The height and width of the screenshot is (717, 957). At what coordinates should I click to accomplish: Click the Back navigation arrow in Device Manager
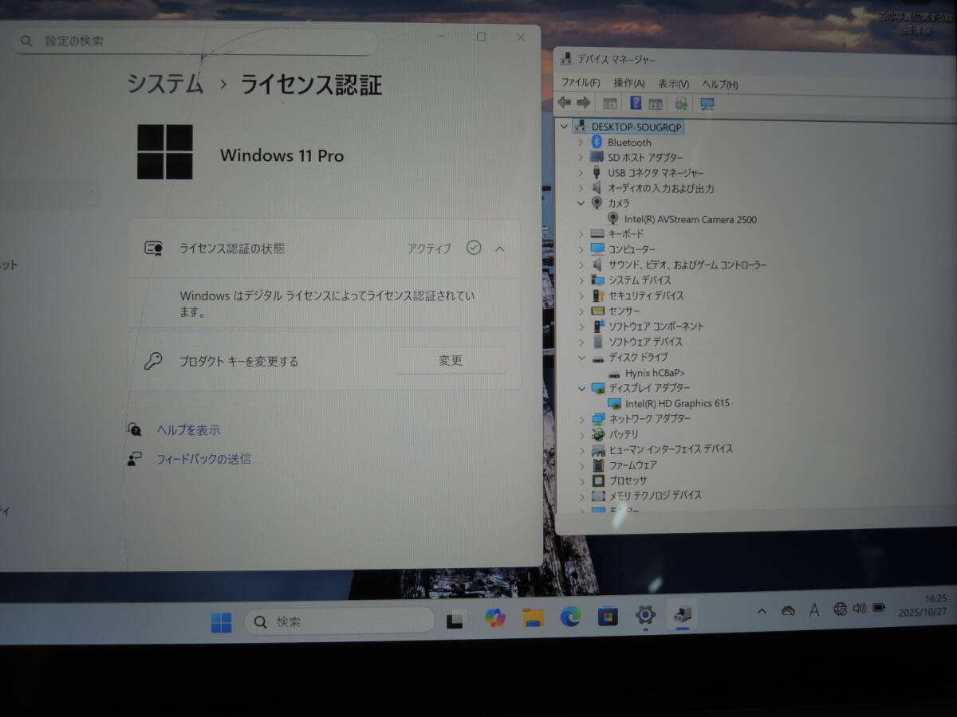[x=565, y=103]
